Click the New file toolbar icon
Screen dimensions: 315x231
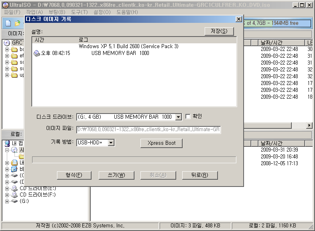(8, 23)
